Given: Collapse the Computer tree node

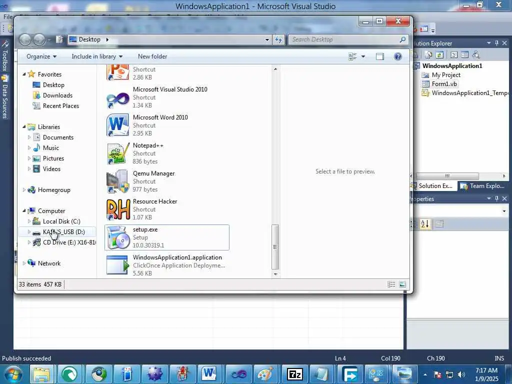Looking at the screenshot, I should [x=24, y=211].
